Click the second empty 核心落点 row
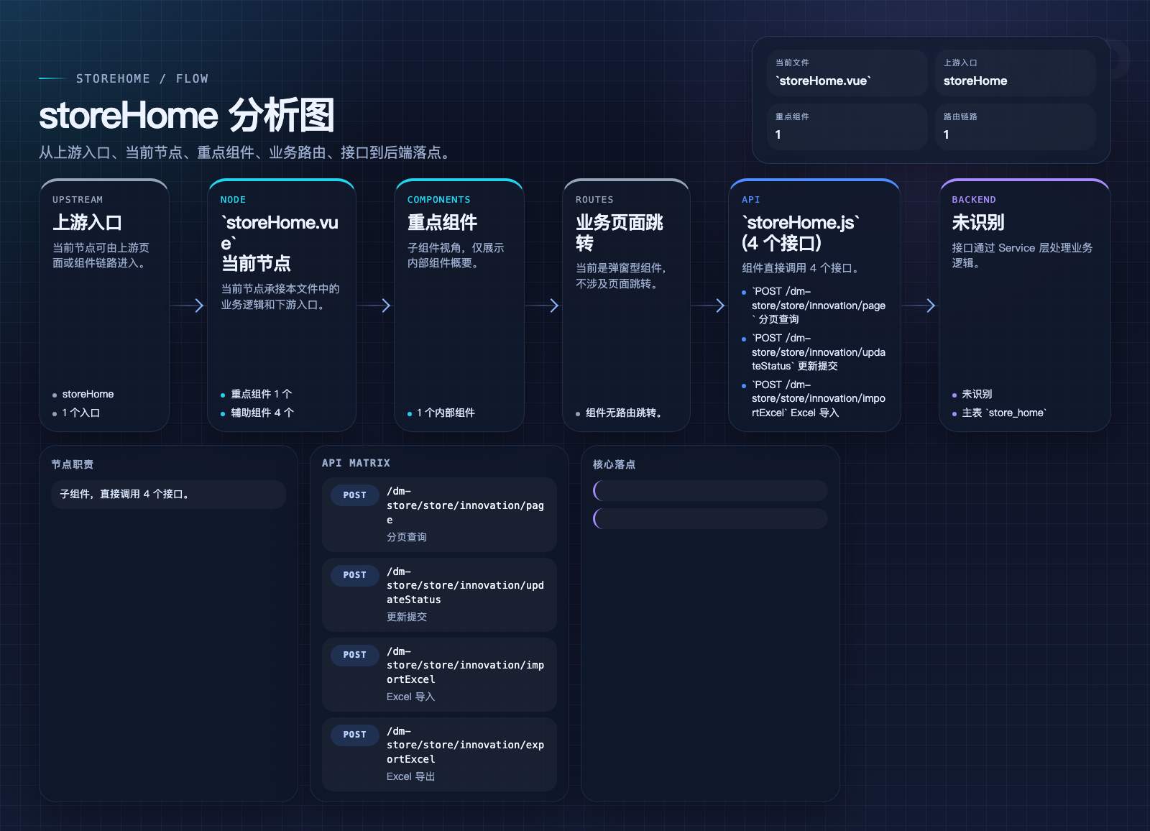Image resolution: width=1150 pixels, height=831 pixels. coord(710,518)
